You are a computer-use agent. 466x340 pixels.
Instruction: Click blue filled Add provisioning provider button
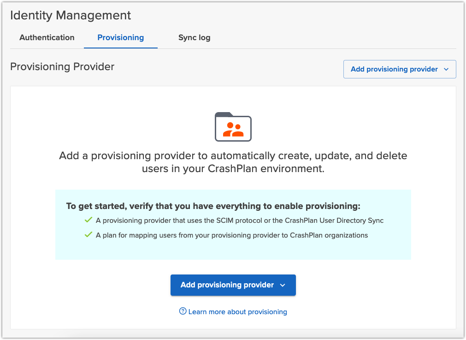[x=233, y=285]
